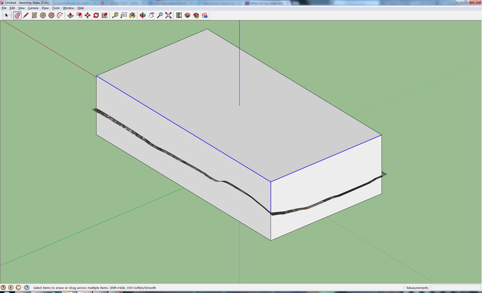Select the Circle drawing tool

pyautogui.click(x=43, y=16)
